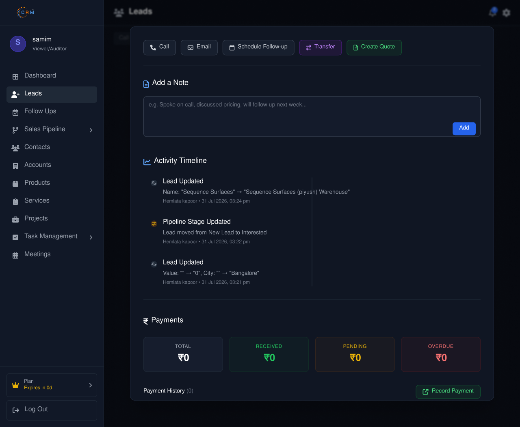Click the samim user avatar
The height and width of the screenshot is (427, 520).
tap(18, 43)
